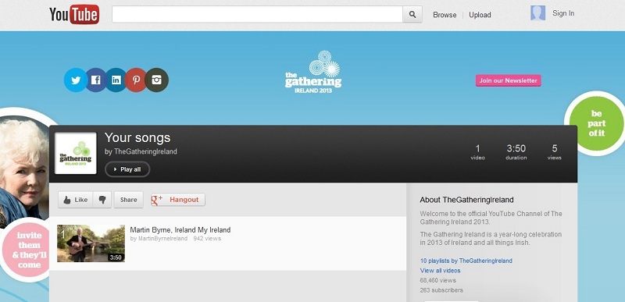The width and height of the screenshot is (625, 302).
Task: Start a Google+ Hangout
Action: [x=178, y=200]
